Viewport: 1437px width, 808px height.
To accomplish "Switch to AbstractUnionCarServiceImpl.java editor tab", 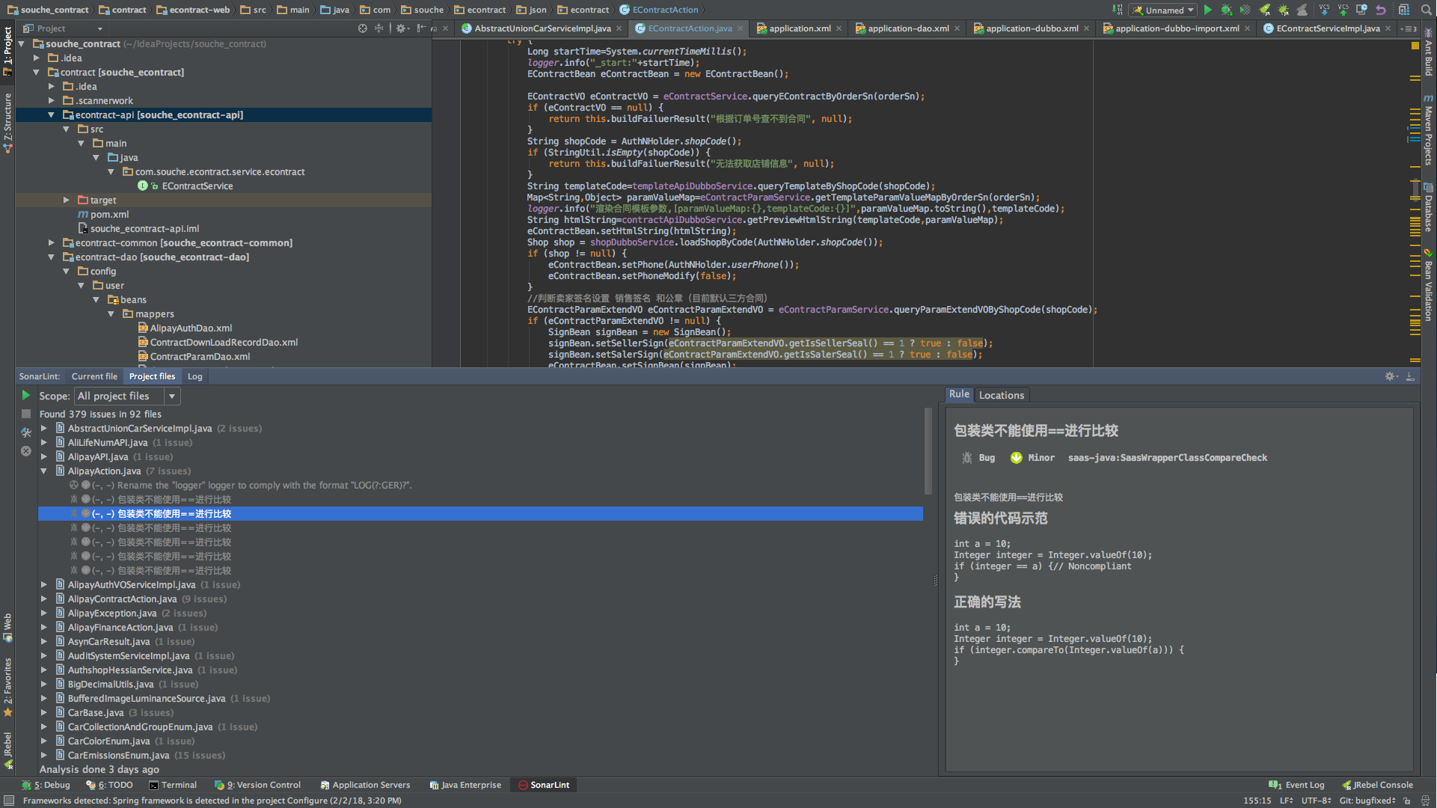I will pyautogui.click(x=542, y=28).
